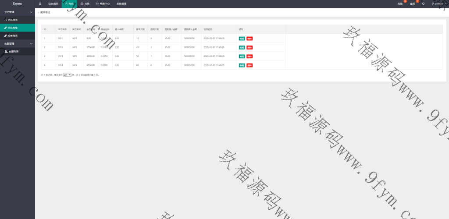Viewport: 449px width, 219px height.
Task: Click the 充值 notification badge item
Action: coord(400,4)
